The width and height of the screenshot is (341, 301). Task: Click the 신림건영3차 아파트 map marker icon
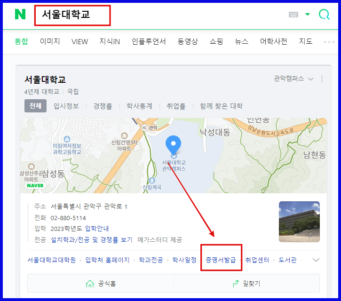point(124,136)
